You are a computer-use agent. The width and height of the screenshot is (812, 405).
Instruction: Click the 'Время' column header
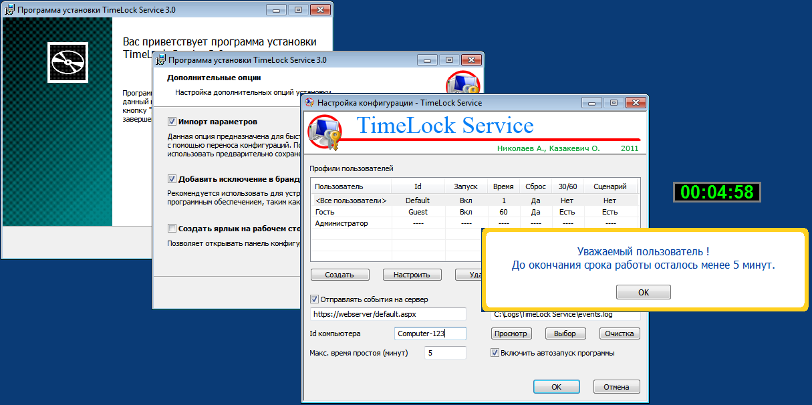pyautogui.click(x=503, y=186)
